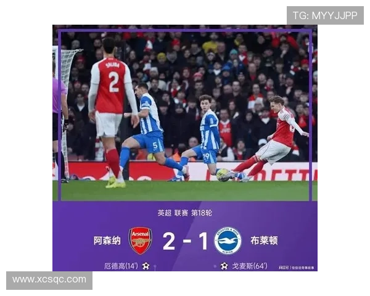Click the 英超 联赛 第18轮 heading
The height and width of the screenshot is (296, 370).
tap(185, 213)
